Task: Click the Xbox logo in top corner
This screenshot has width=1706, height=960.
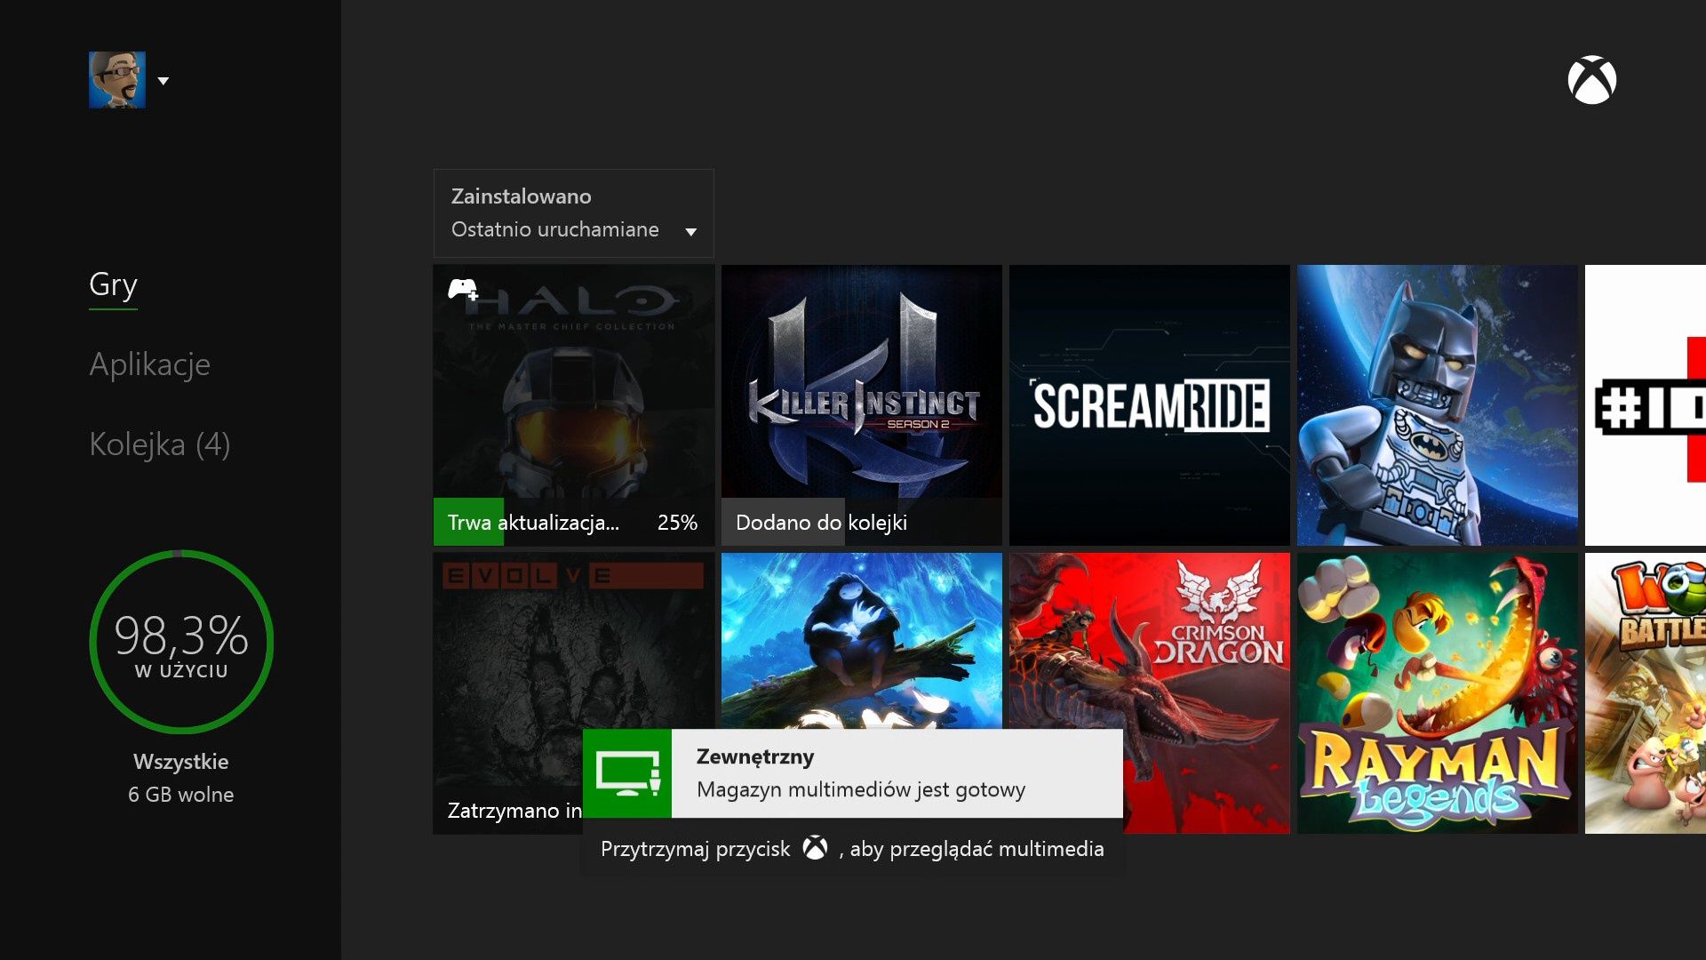Action: tap(1591, 81)
